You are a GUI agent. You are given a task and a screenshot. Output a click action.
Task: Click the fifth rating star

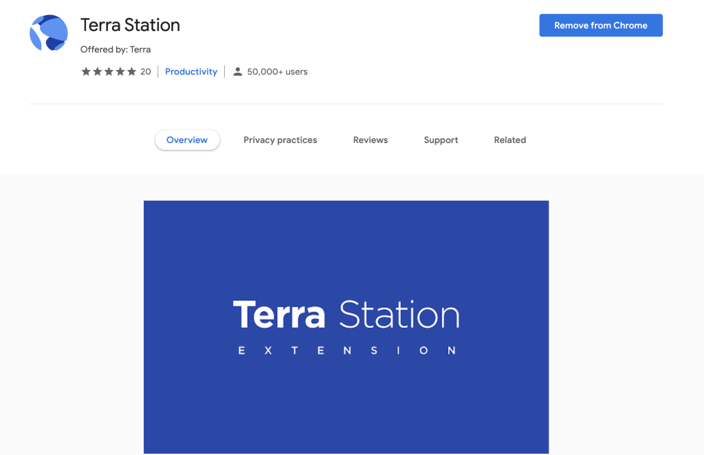click(131, 71)
